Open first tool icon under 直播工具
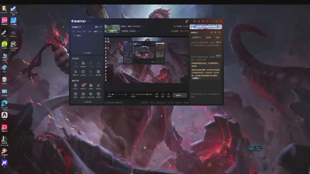Screen dimensions: 310x174 [76, 86]
